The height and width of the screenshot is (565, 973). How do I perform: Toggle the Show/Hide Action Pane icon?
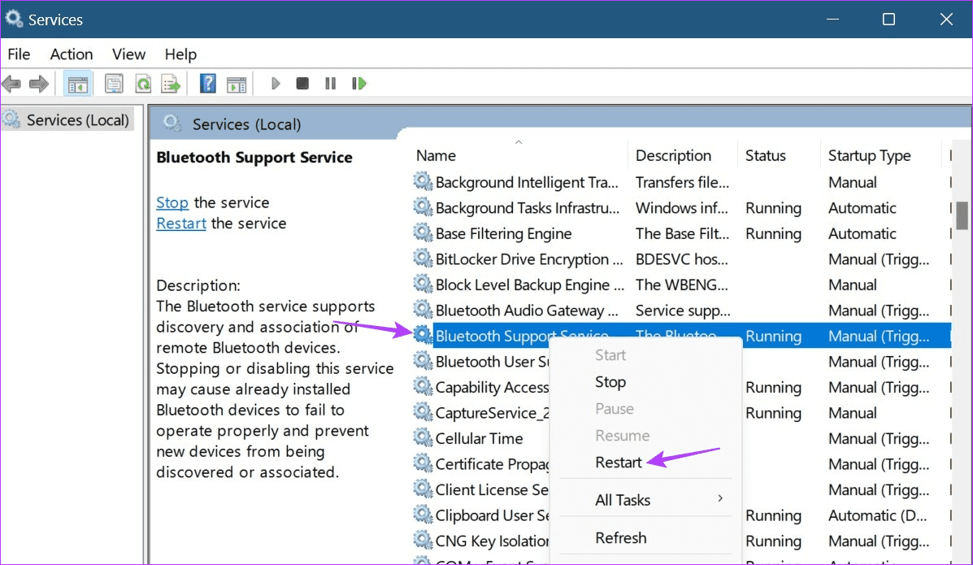pos(237,84)
